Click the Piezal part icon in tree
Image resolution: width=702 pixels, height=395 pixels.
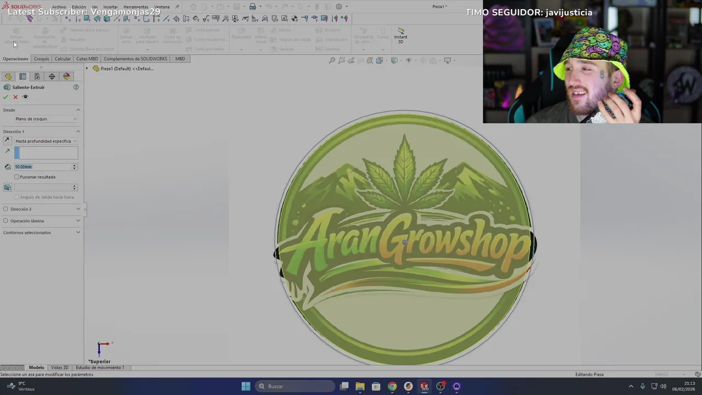pyautogui.click(x=96, y=69)
